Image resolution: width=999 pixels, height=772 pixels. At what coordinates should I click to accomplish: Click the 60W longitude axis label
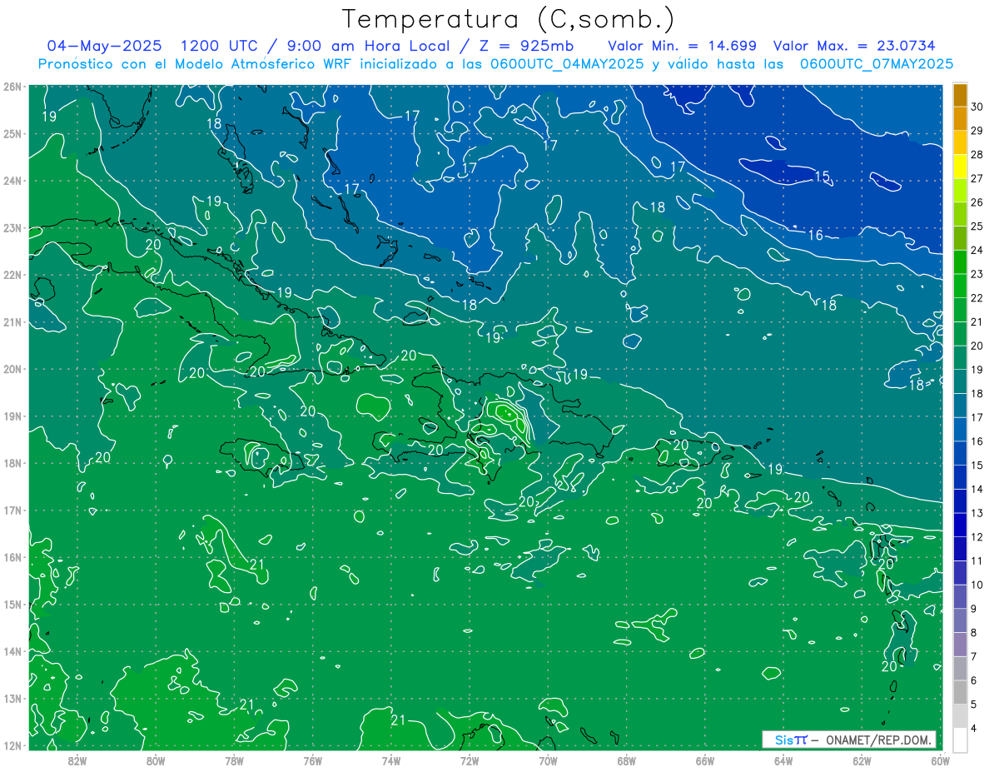click(940, 760)
